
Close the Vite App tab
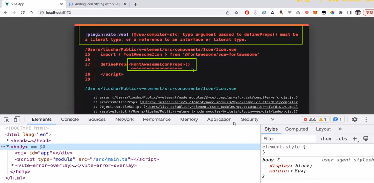61,4
